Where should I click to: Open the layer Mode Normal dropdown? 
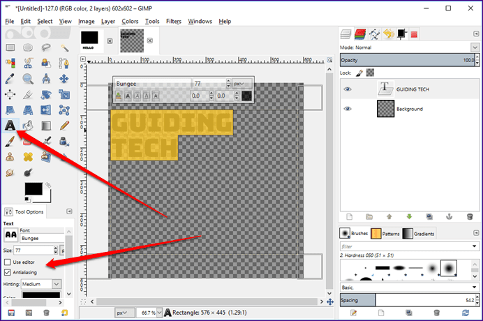(x=475, y=47)
